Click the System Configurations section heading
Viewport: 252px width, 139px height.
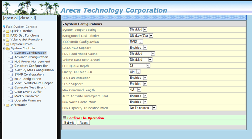coord(83,24)
